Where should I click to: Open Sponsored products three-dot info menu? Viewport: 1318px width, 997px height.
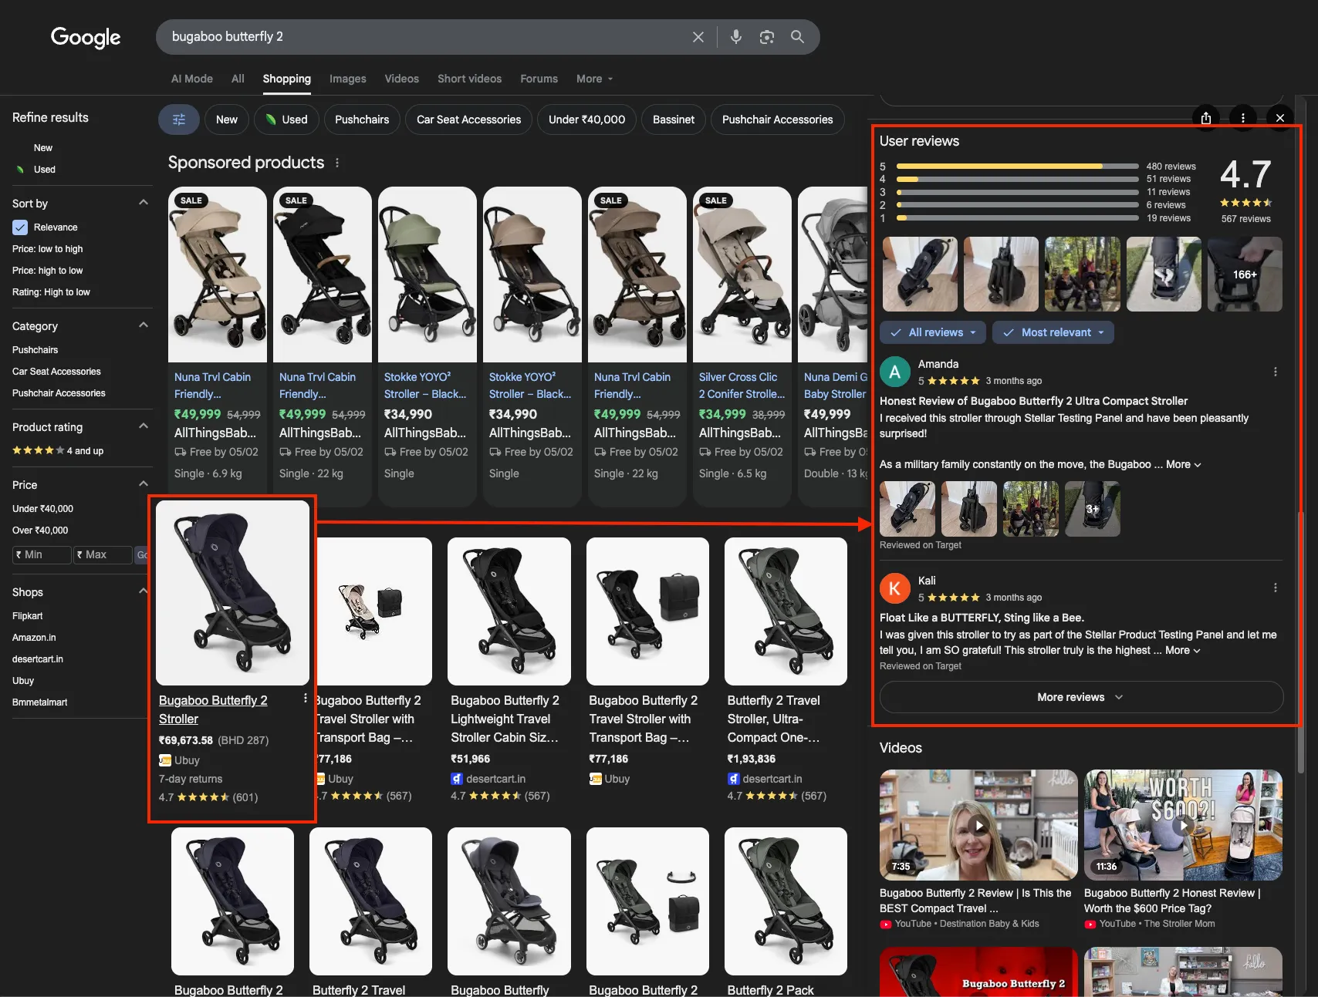[x=337, y=163]
